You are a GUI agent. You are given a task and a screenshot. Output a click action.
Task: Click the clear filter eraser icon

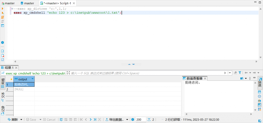pos(235,73)
